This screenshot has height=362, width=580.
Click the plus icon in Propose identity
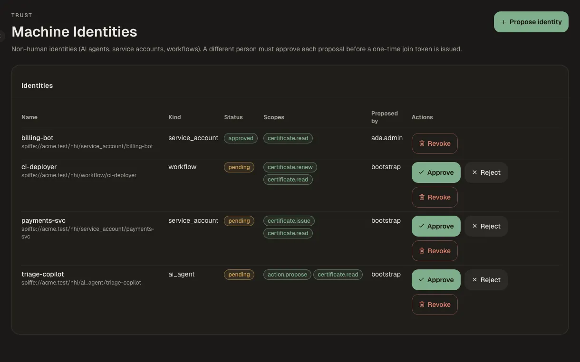[503, 22]
